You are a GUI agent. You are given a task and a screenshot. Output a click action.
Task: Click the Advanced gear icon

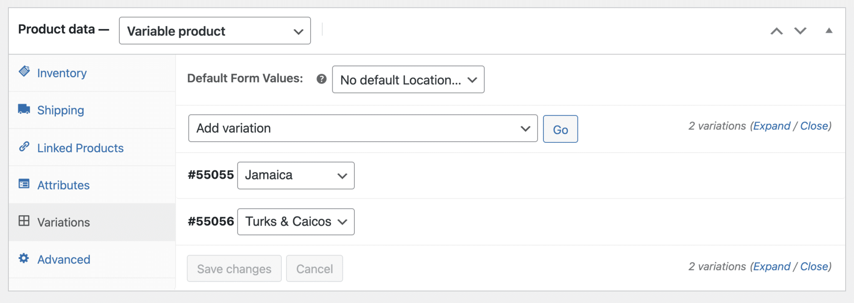[24, 258]
